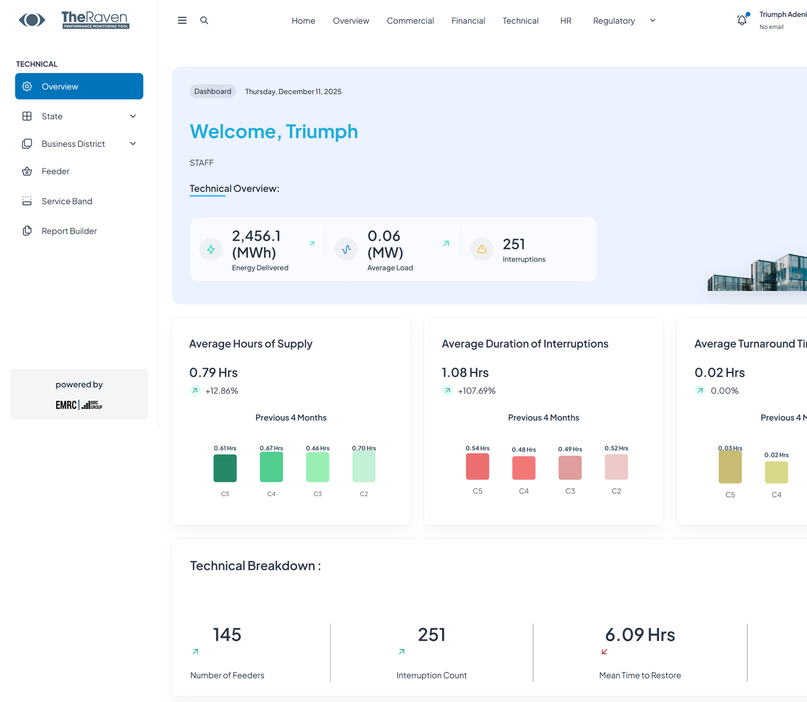Click the Average Hours of Supply title
The height and width of the screenshot is (702, 807).
click(251, 344)
